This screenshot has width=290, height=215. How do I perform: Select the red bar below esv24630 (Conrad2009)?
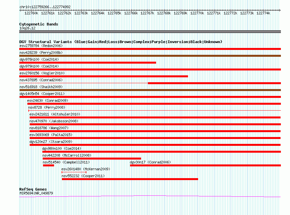[154, 104]
